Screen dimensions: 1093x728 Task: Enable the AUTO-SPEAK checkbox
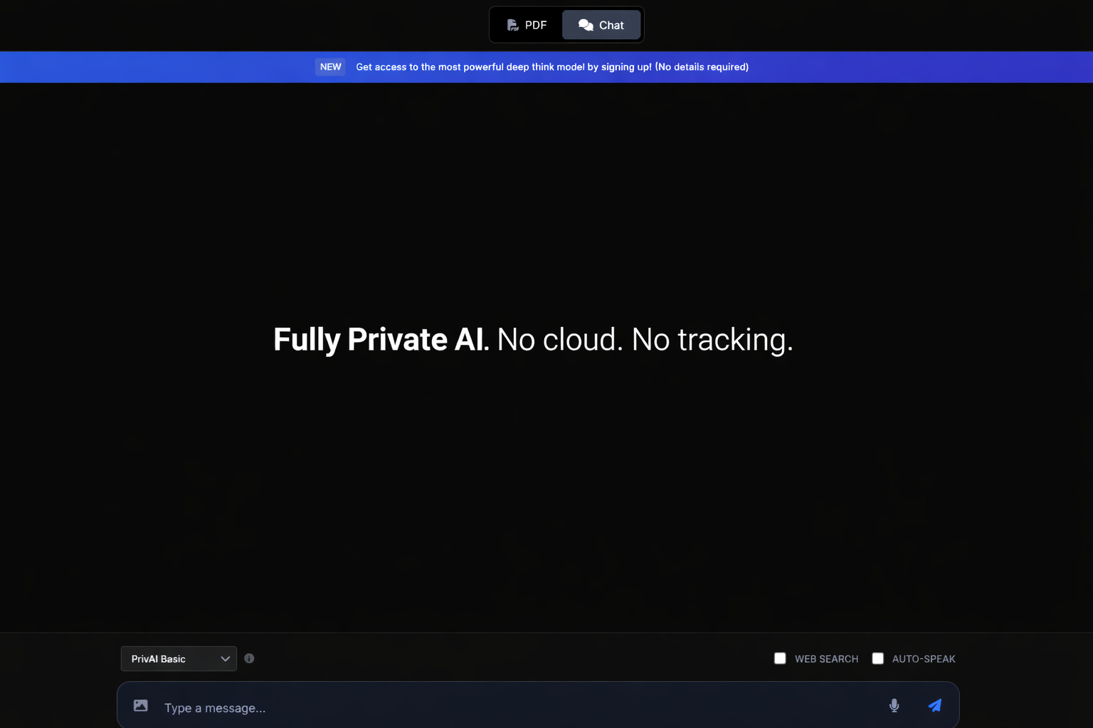pos(877,658)
